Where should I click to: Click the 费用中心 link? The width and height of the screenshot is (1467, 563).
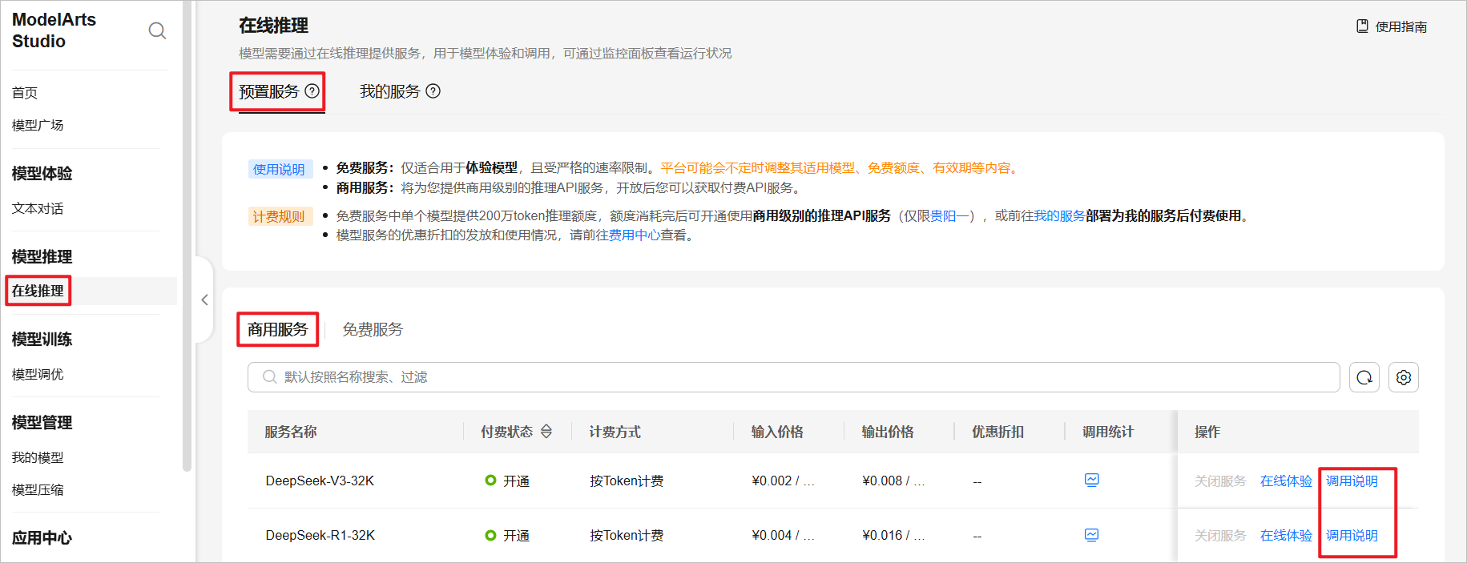click(634, 235)
